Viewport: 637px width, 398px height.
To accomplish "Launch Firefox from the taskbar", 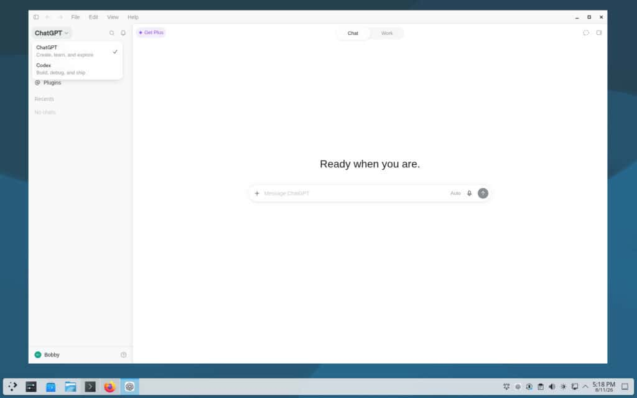I will pos(109,387).
